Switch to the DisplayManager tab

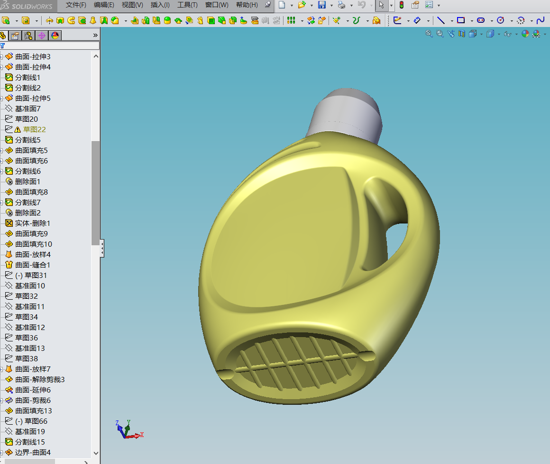pos(55,36)
